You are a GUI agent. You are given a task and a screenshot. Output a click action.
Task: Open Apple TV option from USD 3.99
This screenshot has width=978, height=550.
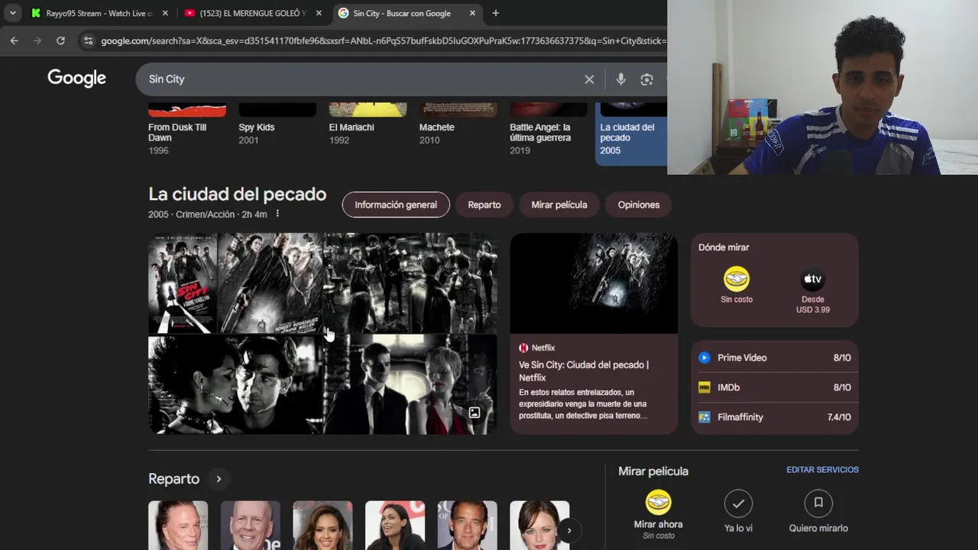click(813, 290)
